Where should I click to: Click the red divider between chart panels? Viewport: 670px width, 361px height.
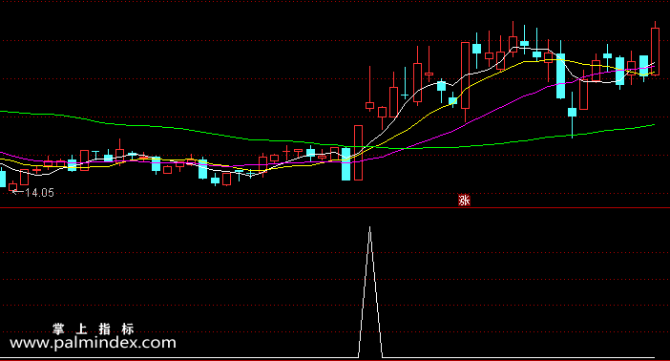(335, 208)
